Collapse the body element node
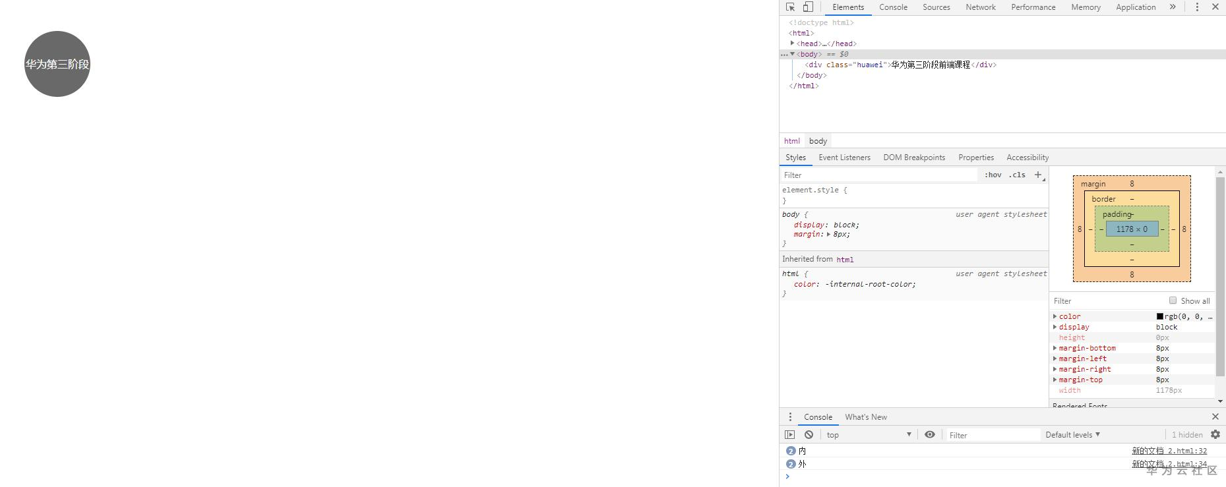The width and height of the screenshot is (1226, 487). (792, 54)
